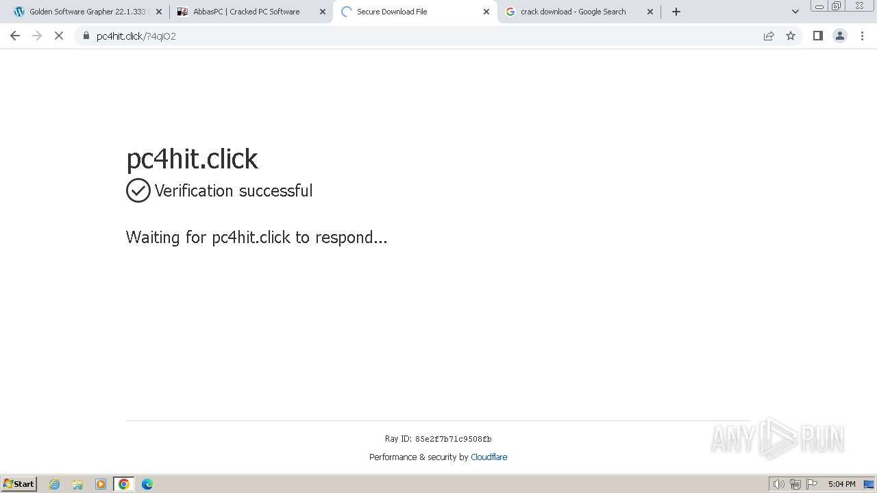This screenshot has width=877, height=493.
Task: Open the Action Center flag icon
Action: [x=812, y=484]
